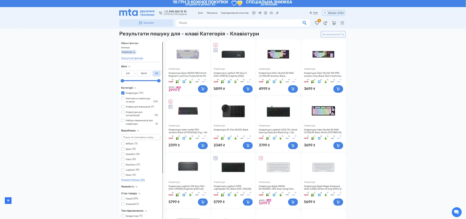
Task: Click the manufacturer keyword search field
Action: 141,137
